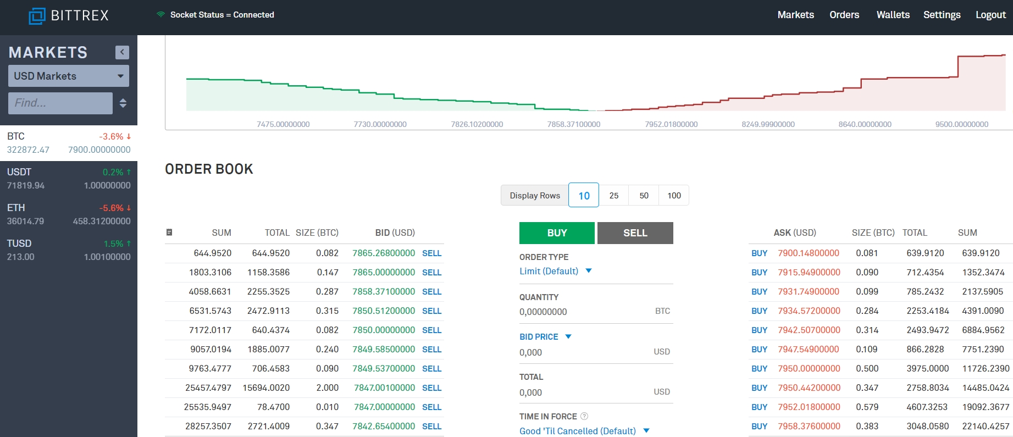1013x437 pixels.
Task: Collapse the Markets sidebar arrow button
Action: point(122,52)
